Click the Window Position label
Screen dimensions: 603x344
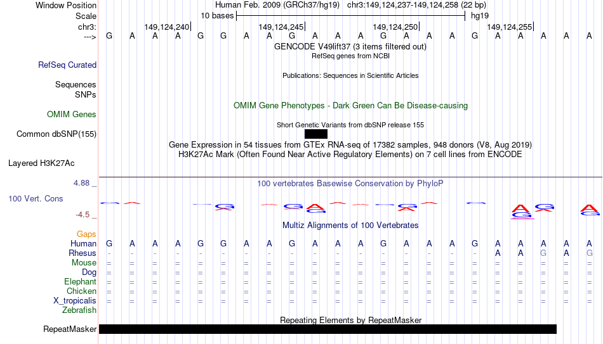pos(66,5)
